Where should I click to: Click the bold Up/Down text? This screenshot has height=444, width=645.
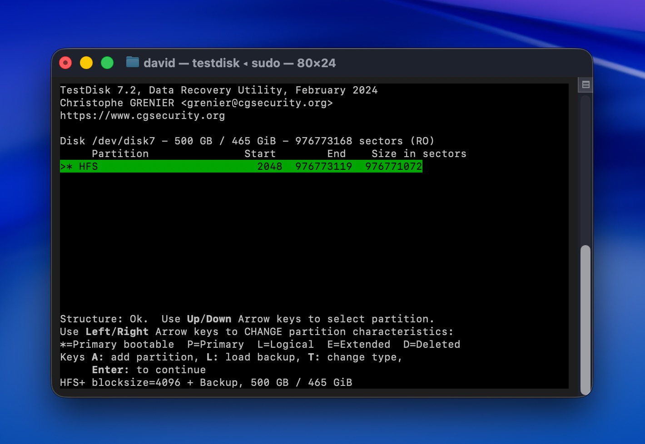tap(208, 319)
